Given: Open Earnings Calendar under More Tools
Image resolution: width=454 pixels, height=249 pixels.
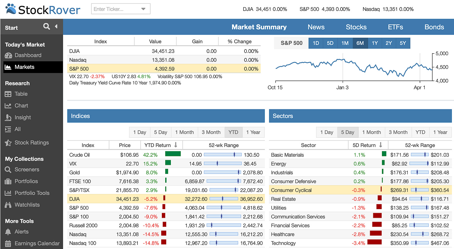Looking at the screenshot, I should click(x=37, y=244).
